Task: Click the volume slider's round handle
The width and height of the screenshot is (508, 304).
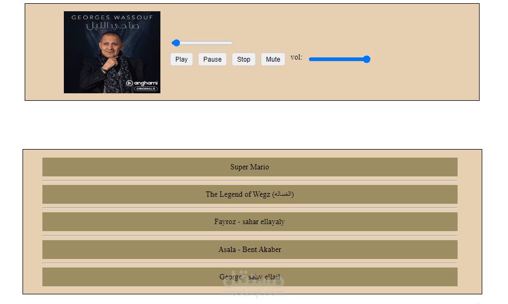Action: [x=366, y=60]
